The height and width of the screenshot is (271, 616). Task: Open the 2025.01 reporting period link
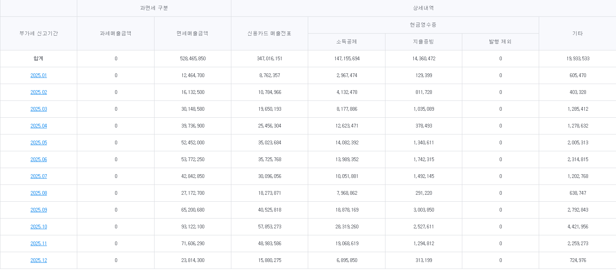39,75
